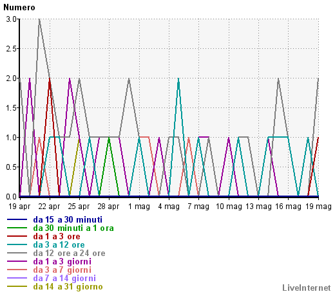Viewport: 335px width, 294px height.
Task: Click the '1 mag' date on the x-axis
Action: [x=139, y=207]
